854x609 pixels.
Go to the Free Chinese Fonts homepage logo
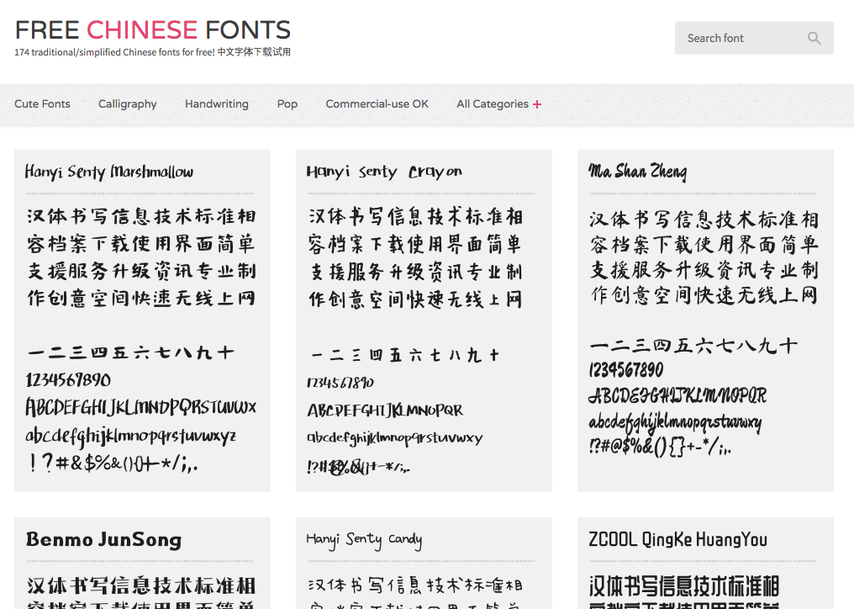153,30
